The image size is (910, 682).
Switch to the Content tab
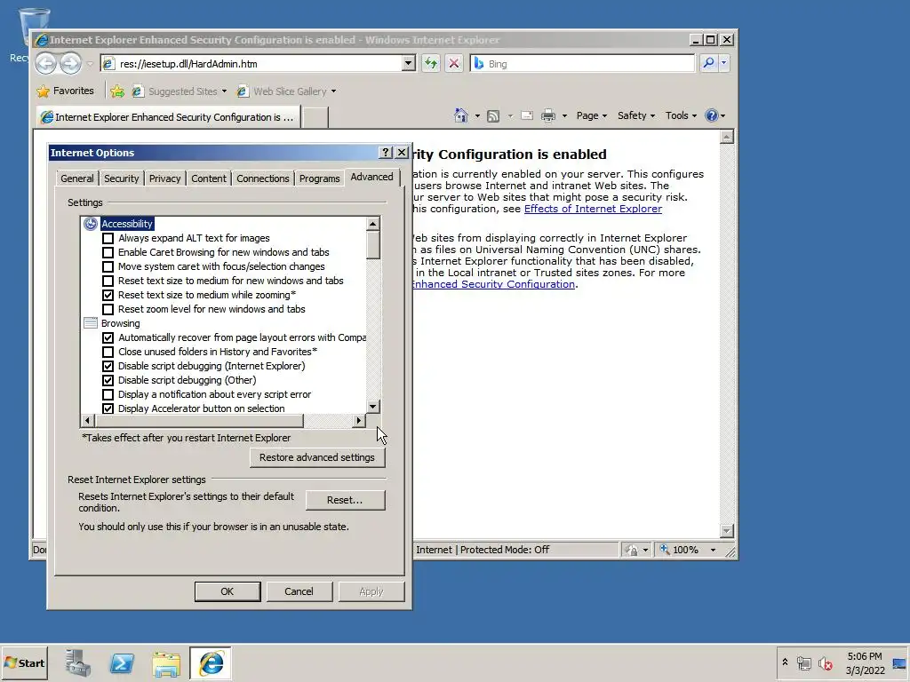[x=209, y=178]
